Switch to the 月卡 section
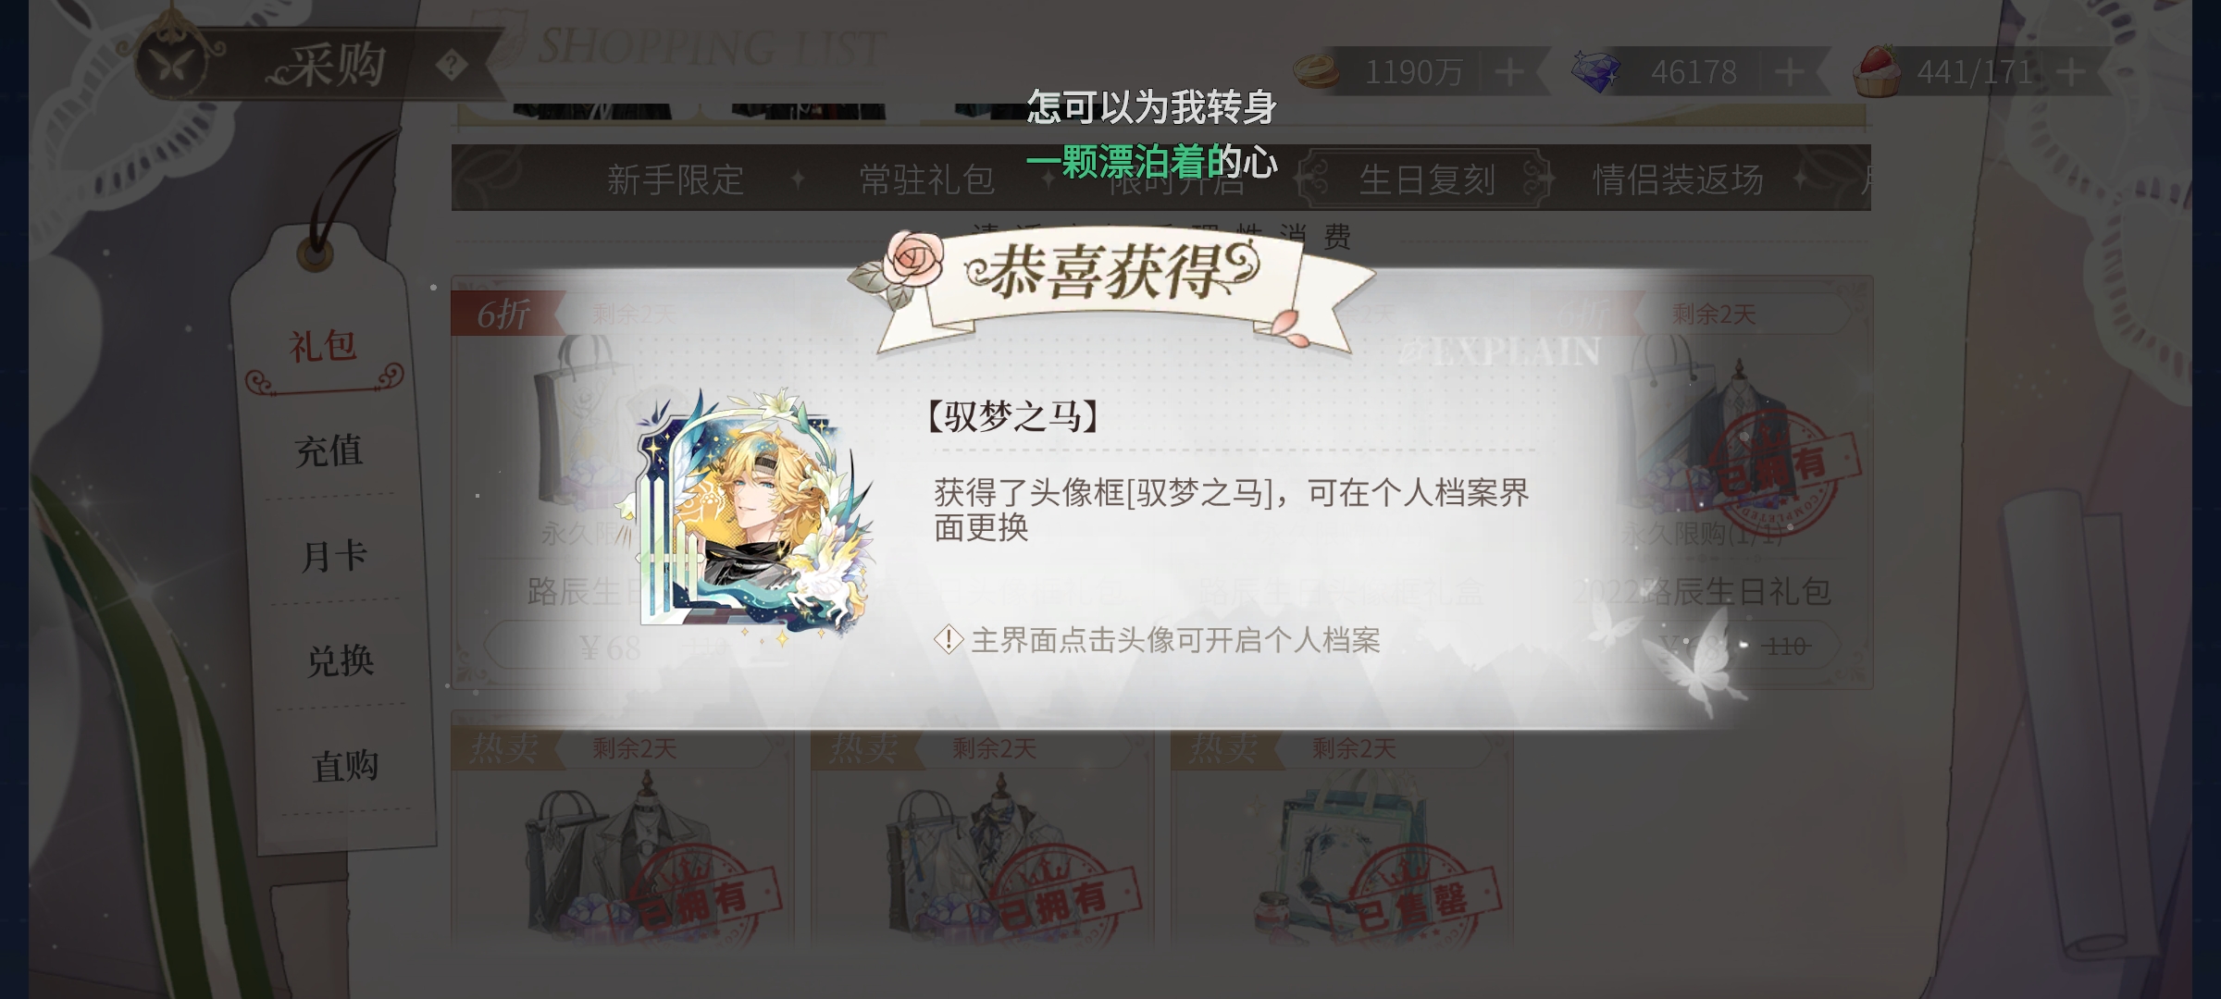 coord(334,556)
